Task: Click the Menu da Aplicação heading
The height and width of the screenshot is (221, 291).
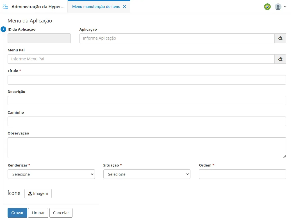Action: [30, 20]
